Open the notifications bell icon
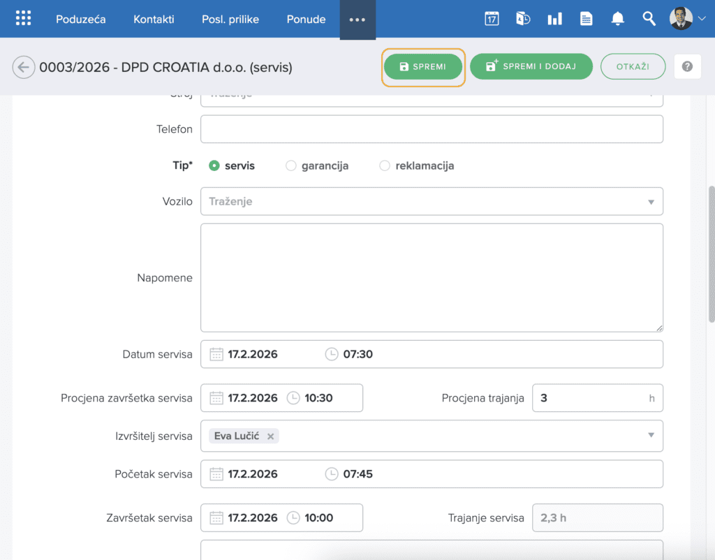Image resolution: width=715 pixels, height=560 pixels. click(x=617, y=19)
